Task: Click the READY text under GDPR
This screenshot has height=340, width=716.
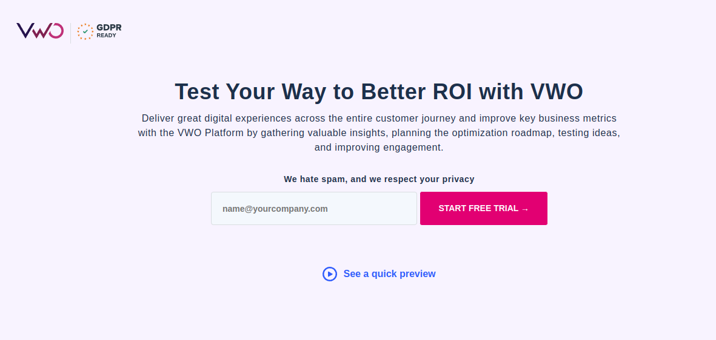Action: [x=106, y=36]
